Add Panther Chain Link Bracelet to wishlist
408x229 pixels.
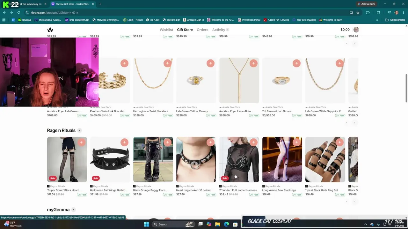click(124, 63)
